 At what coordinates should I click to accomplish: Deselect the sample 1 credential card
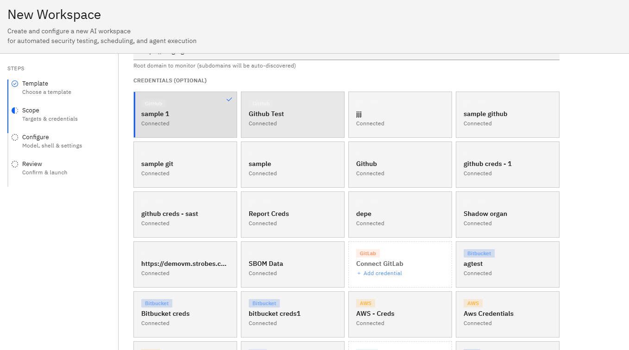185,115
